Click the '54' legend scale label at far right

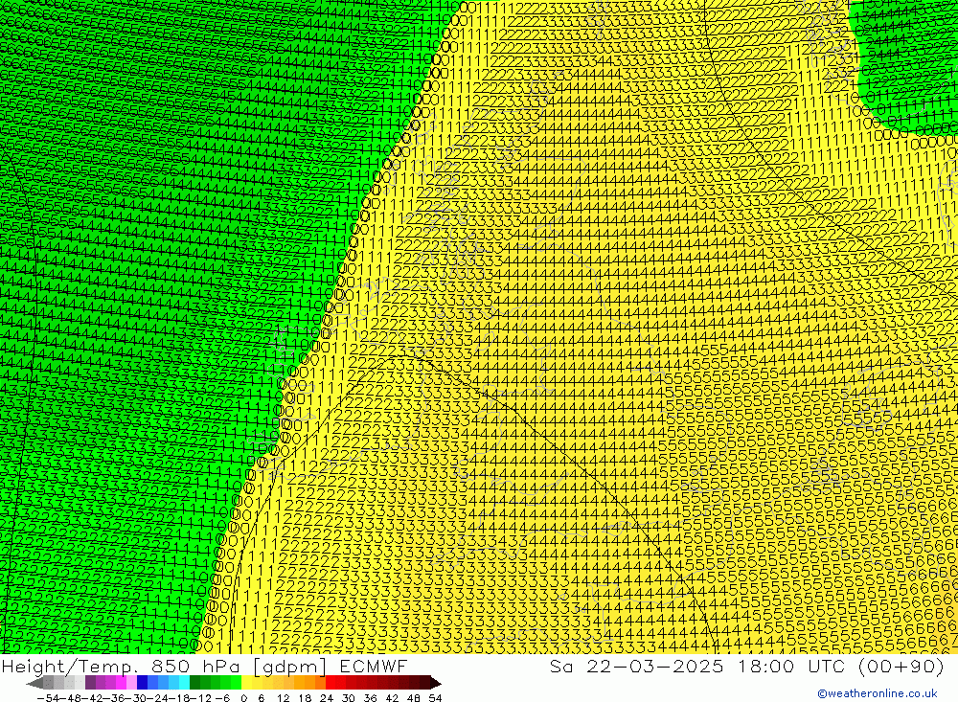435,698
